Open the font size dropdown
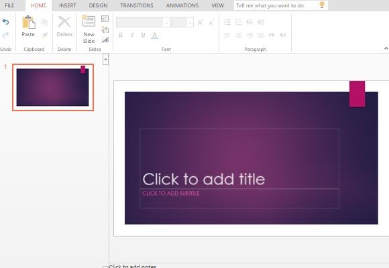This screenshot has width=389, height=268. (190, 22)
